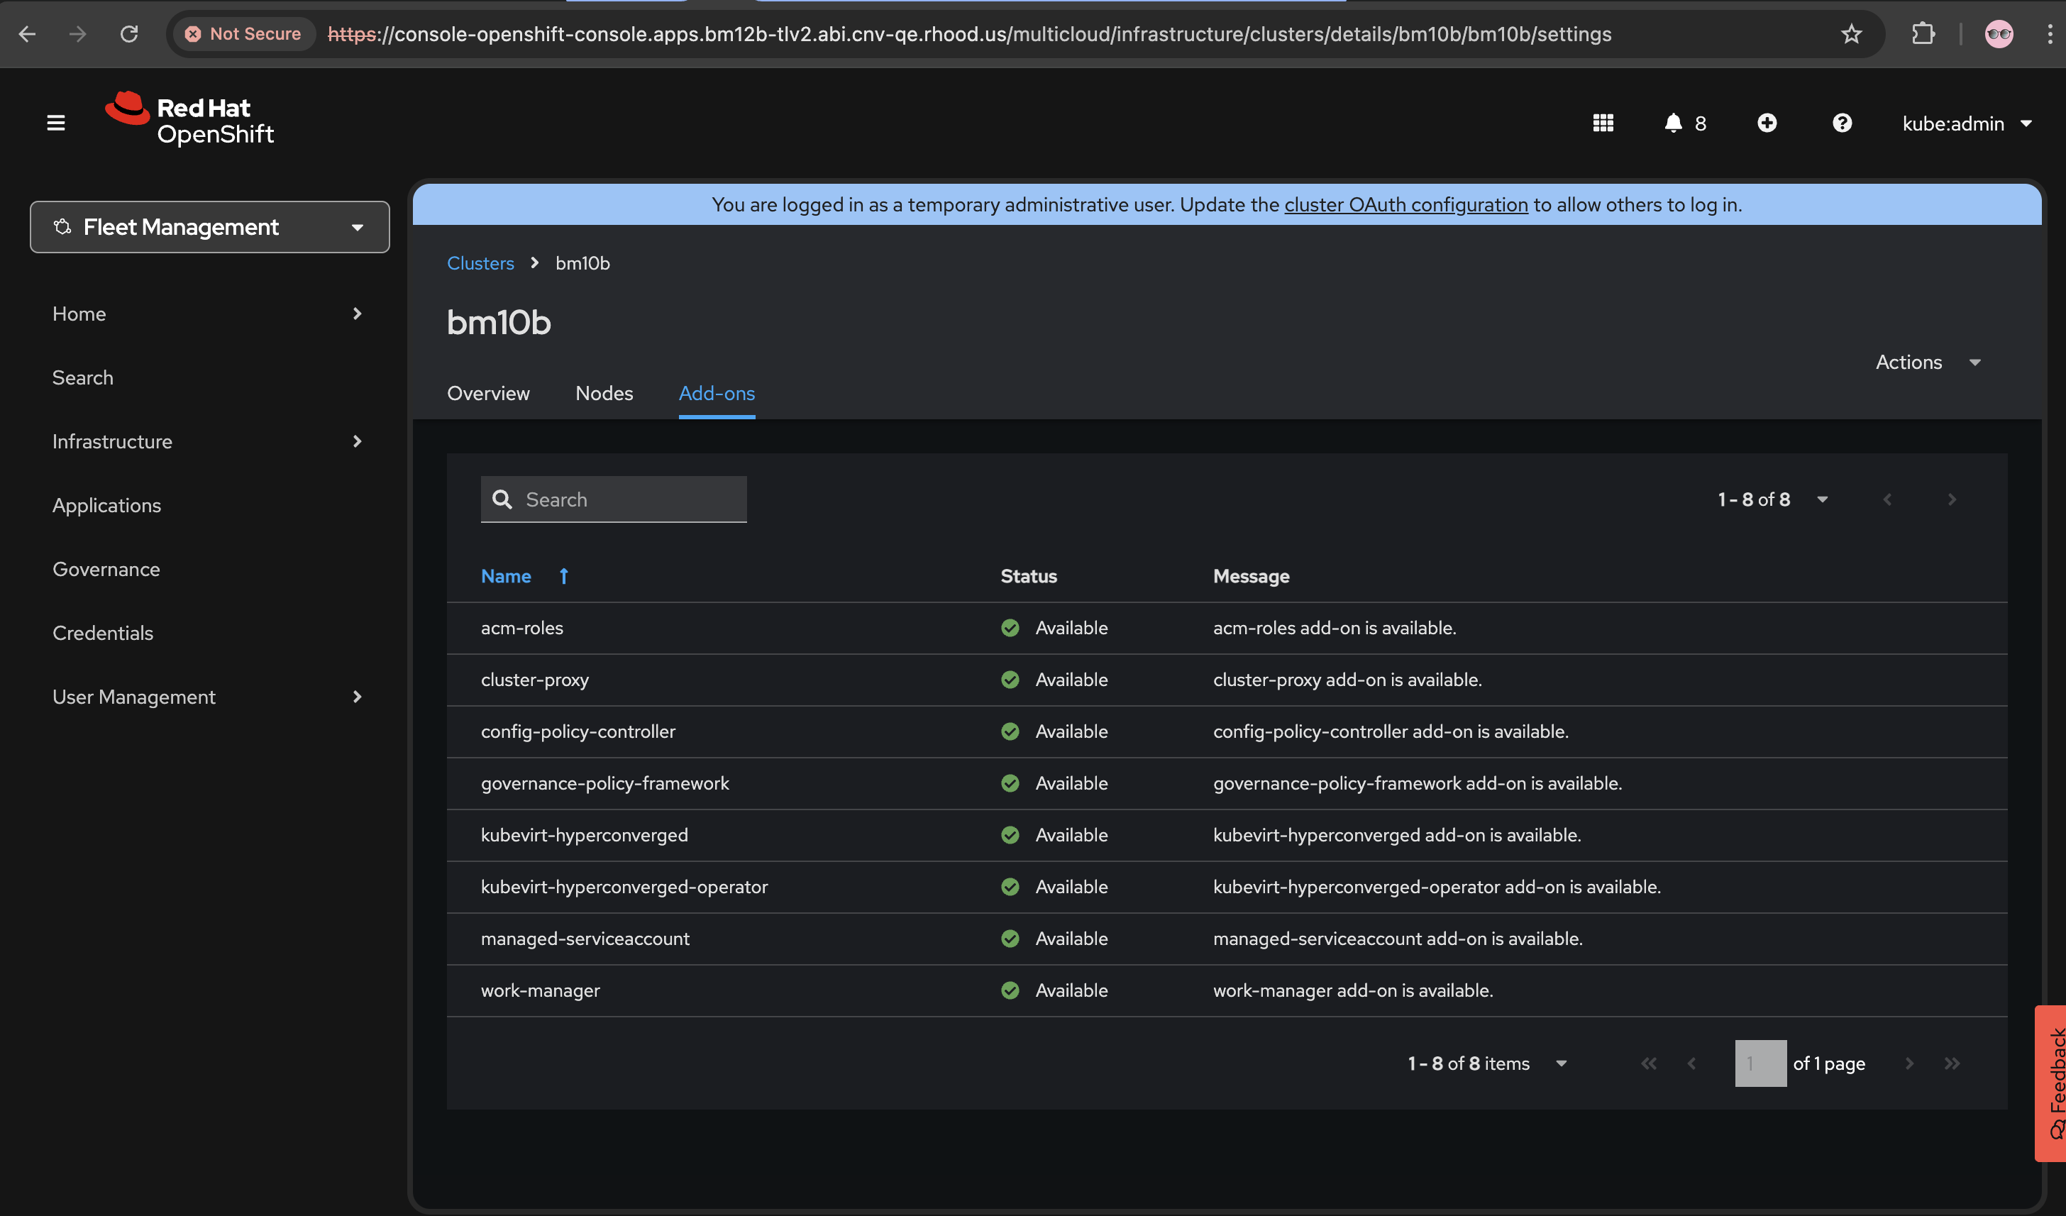Switch to the Overview tab
2066x1216 pixels.
point(488,394)
